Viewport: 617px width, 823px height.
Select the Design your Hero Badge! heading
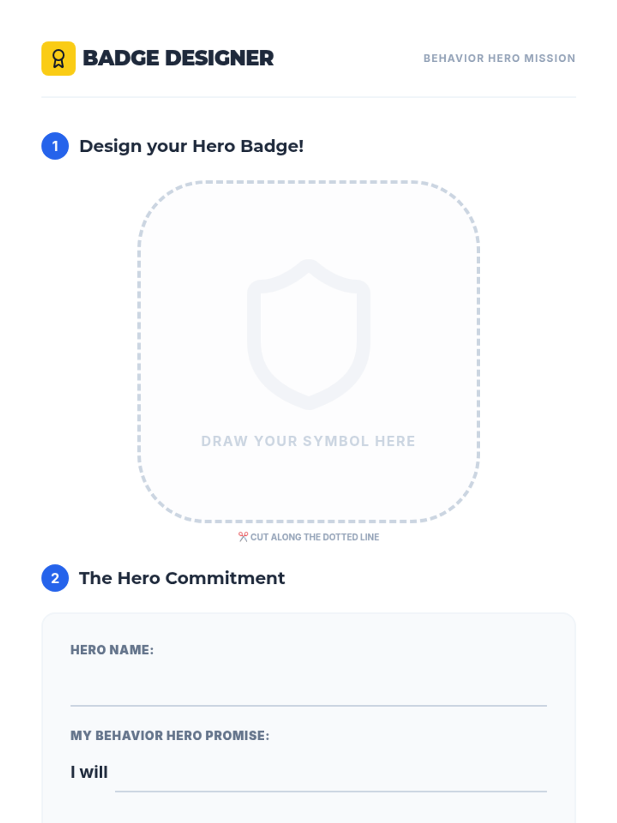click(x=191, y=147)
